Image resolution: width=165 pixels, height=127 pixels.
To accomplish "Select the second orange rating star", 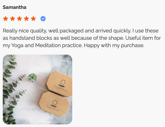I will (12, 18).
